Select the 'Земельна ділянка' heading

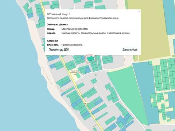57,24
